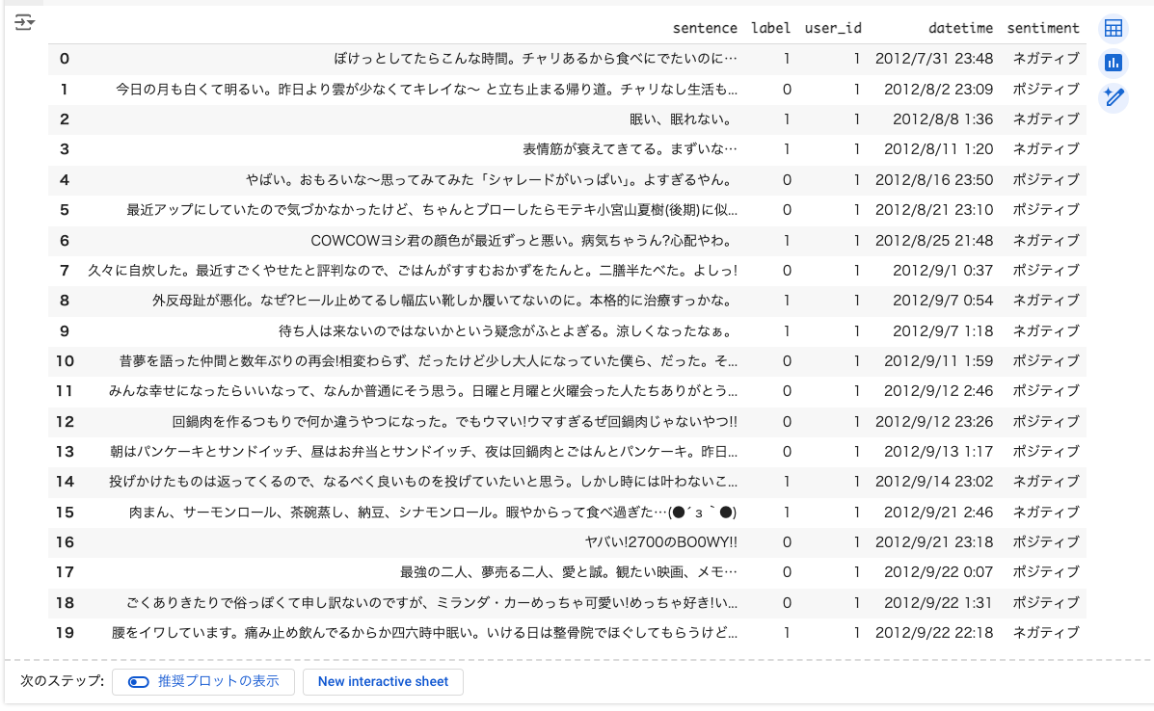Click the datetime 2012/8/8 1:36
The height and width of the screenshot is (711, 1154).
pyautogui.click(x=943, y=119)
